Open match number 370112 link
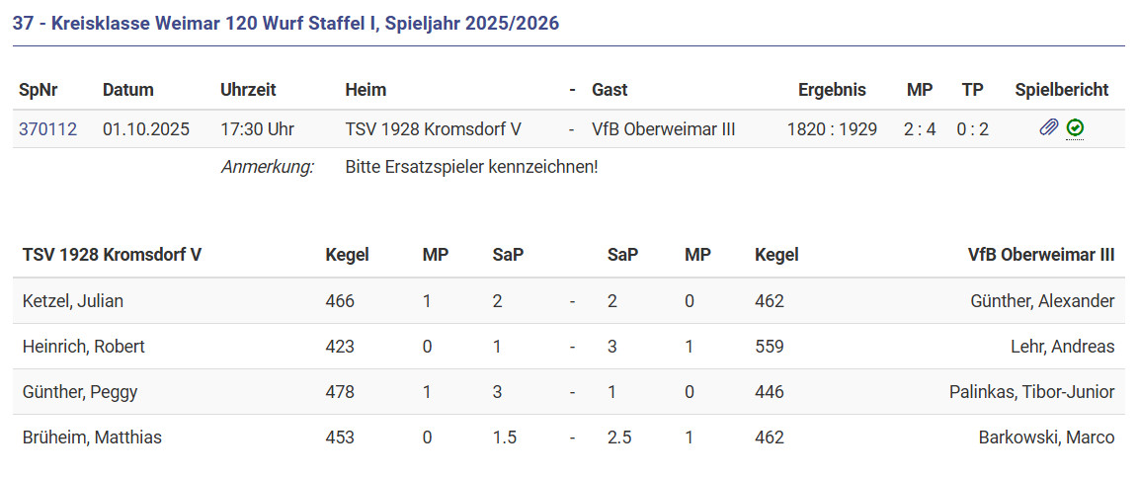 tap(47, 129)
